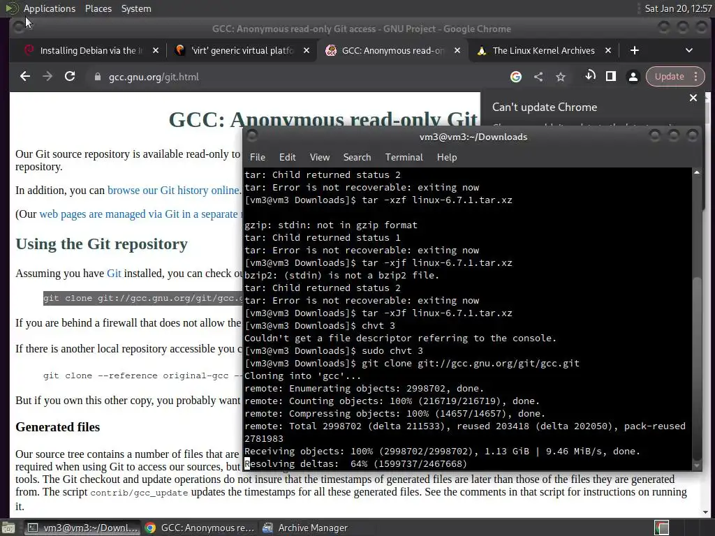The height and width of the screenshot is (536, 715).
Task: Click Chrome's forward navigation arrow
Action: [x=47, y=77]
